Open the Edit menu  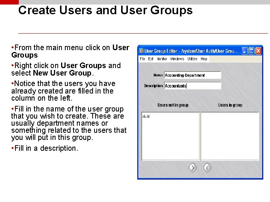click(x=151, y=59)
